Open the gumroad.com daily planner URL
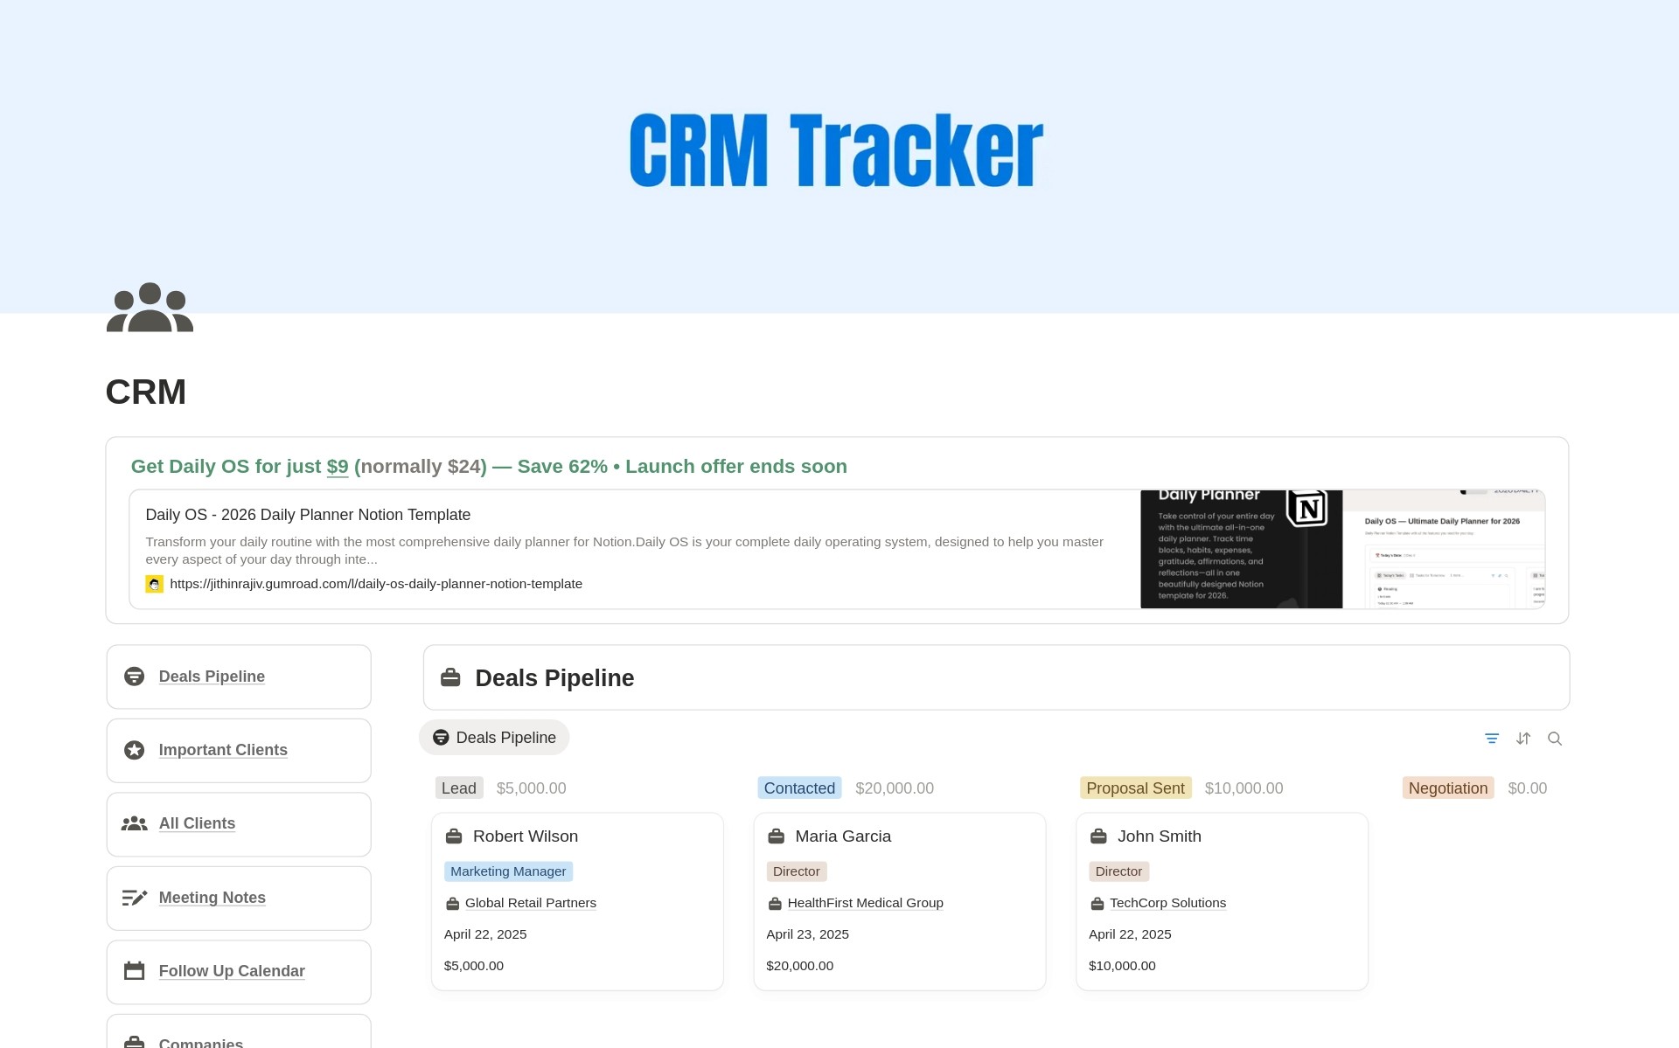The width and height of the screenshot is (1679, 1048). pos(376,583)
